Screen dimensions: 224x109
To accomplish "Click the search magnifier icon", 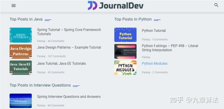I will point(216,5).
